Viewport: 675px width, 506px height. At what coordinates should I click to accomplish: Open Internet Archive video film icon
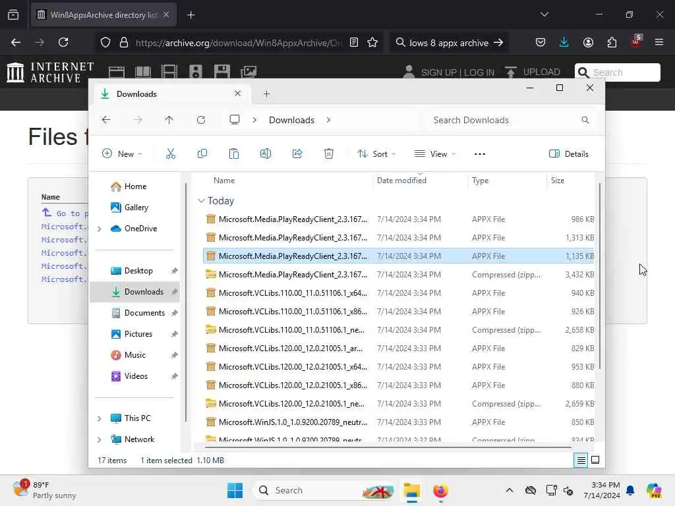[169, 71]
